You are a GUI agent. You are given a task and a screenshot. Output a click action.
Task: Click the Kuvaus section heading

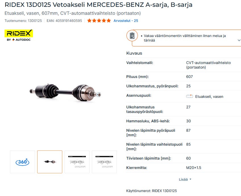(134, 53)
